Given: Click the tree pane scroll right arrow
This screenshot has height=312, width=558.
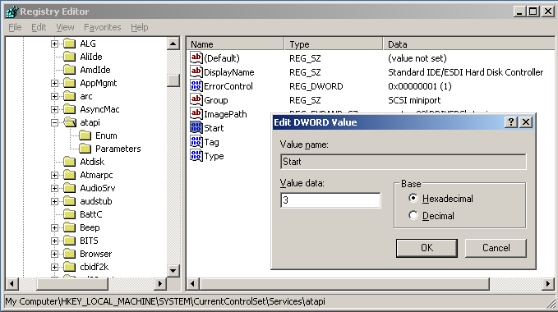Looking at the screenshot, I should click(160, 283).
